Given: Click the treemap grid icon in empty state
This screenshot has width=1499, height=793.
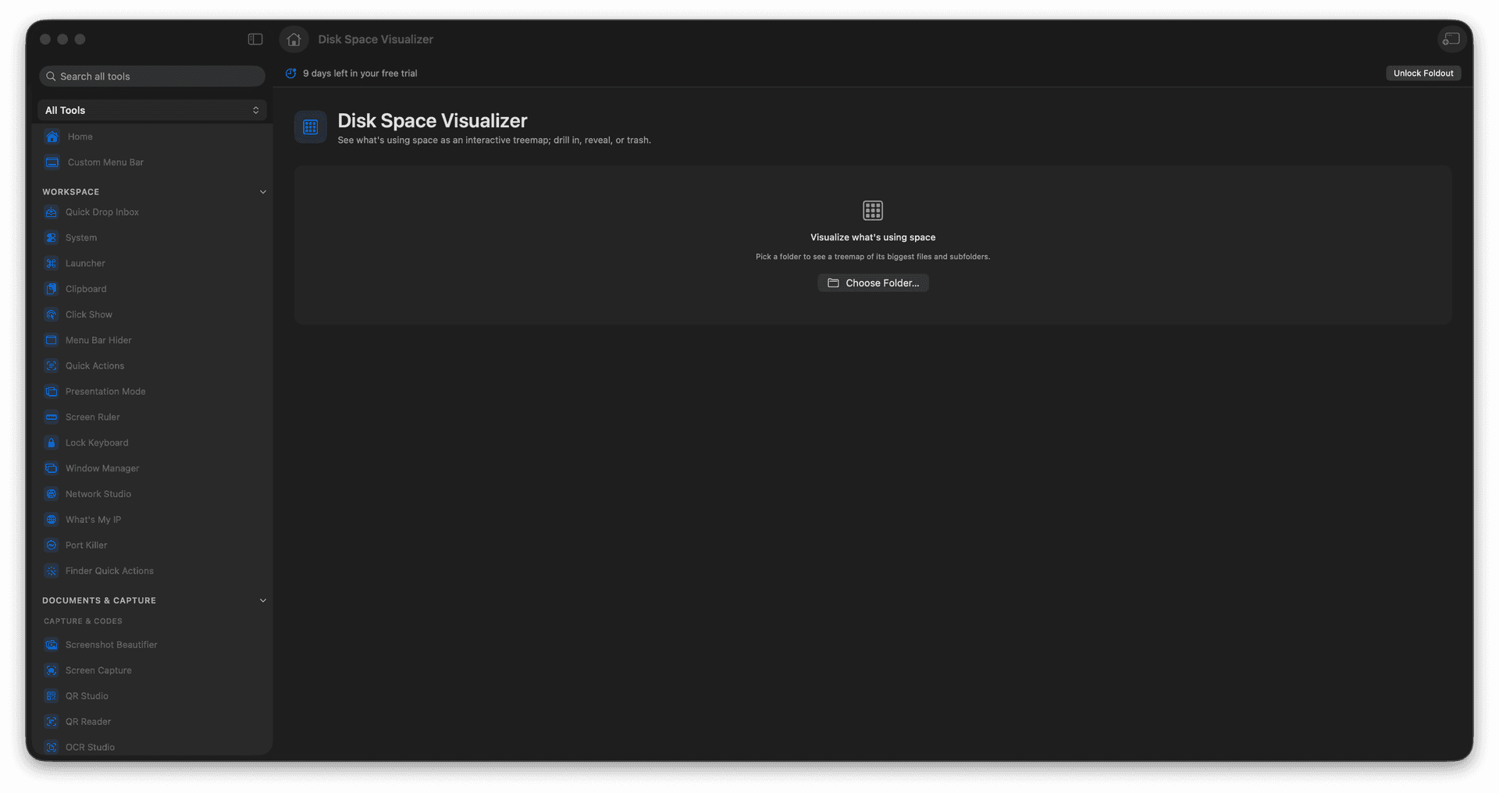Looking at the screenshot, I should tap(873, 210).
